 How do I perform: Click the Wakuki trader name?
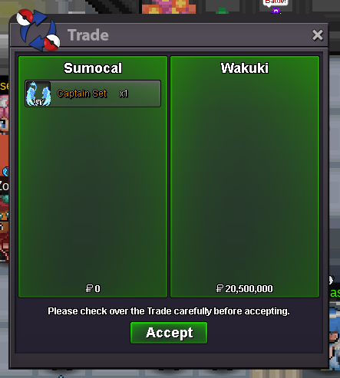click(245, 68)
